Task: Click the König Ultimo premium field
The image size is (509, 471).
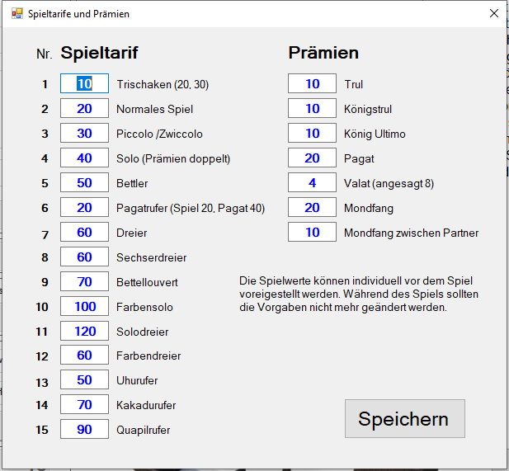Action: tap(312, 134)
